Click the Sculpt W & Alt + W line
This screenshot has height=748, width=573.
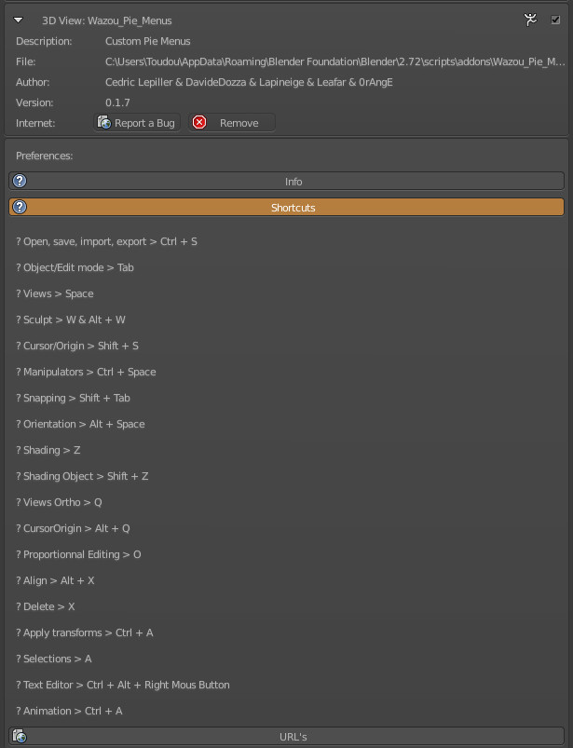click(x=71, y=320)
